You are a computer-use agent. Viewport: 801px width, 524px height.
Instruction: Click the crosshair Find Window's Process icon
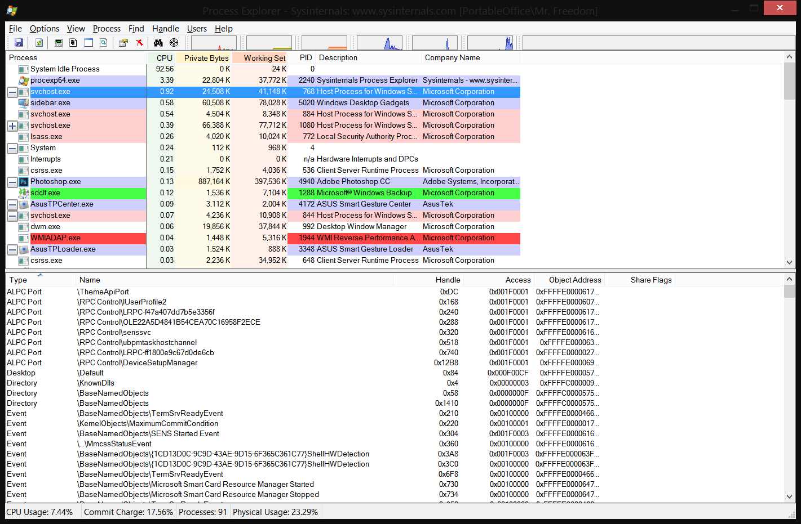click(174, 43)
